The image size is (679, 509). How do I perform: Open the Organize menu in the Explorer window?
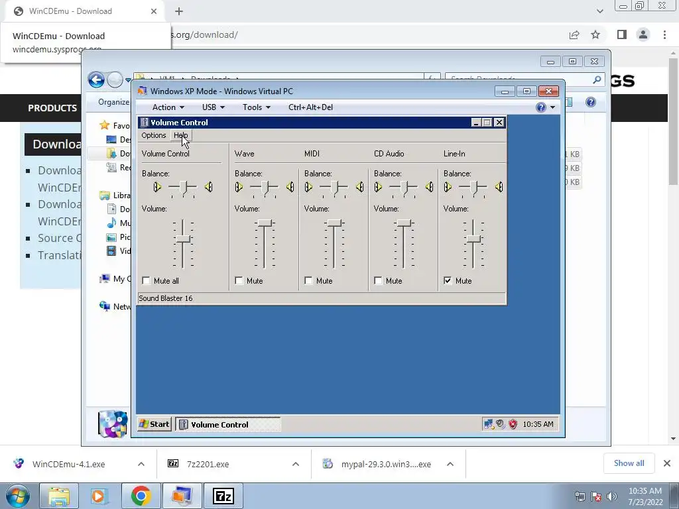[113, 102]
